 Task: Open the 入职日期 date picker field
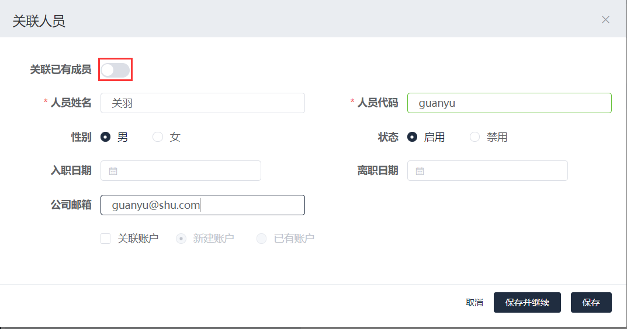click(187, 171)
